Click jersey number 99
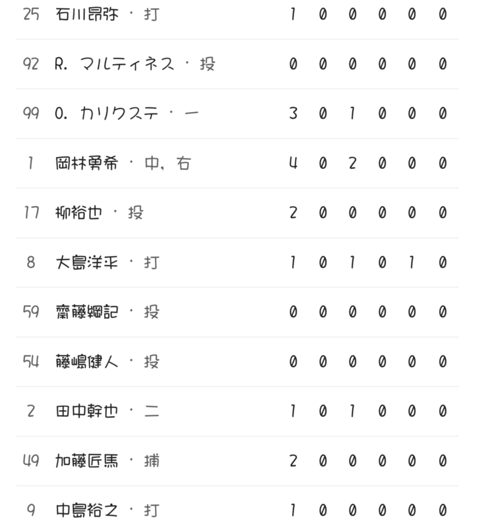Image resolution: width=477 pixels, height=523 pixels. tap(31, 113)
